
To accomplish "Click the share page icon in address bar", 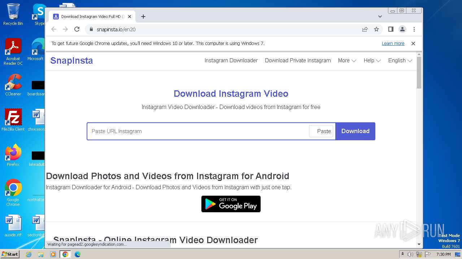I will tap(365, 29).
